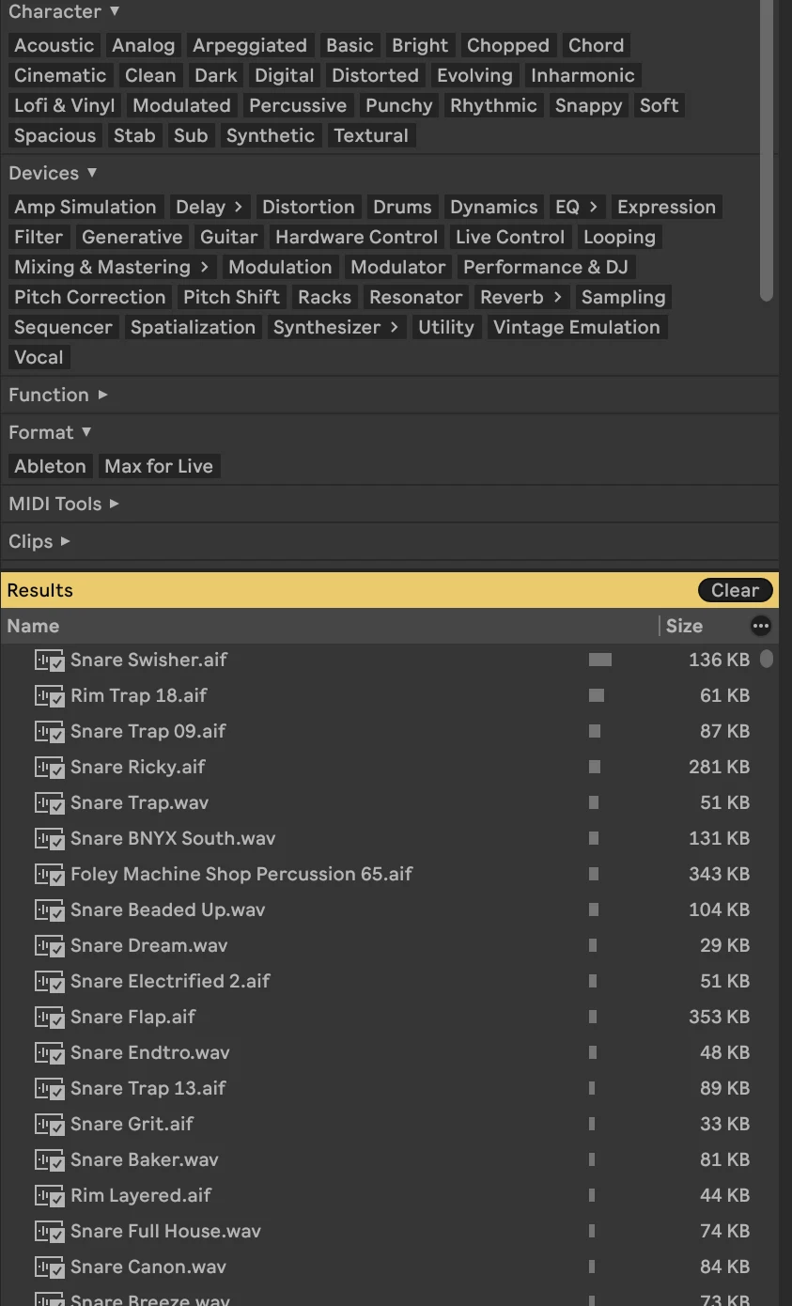Select the Amp Simulation devices tag
Image resolution: width=792 pixels, height=1306 pixels.
85,207
